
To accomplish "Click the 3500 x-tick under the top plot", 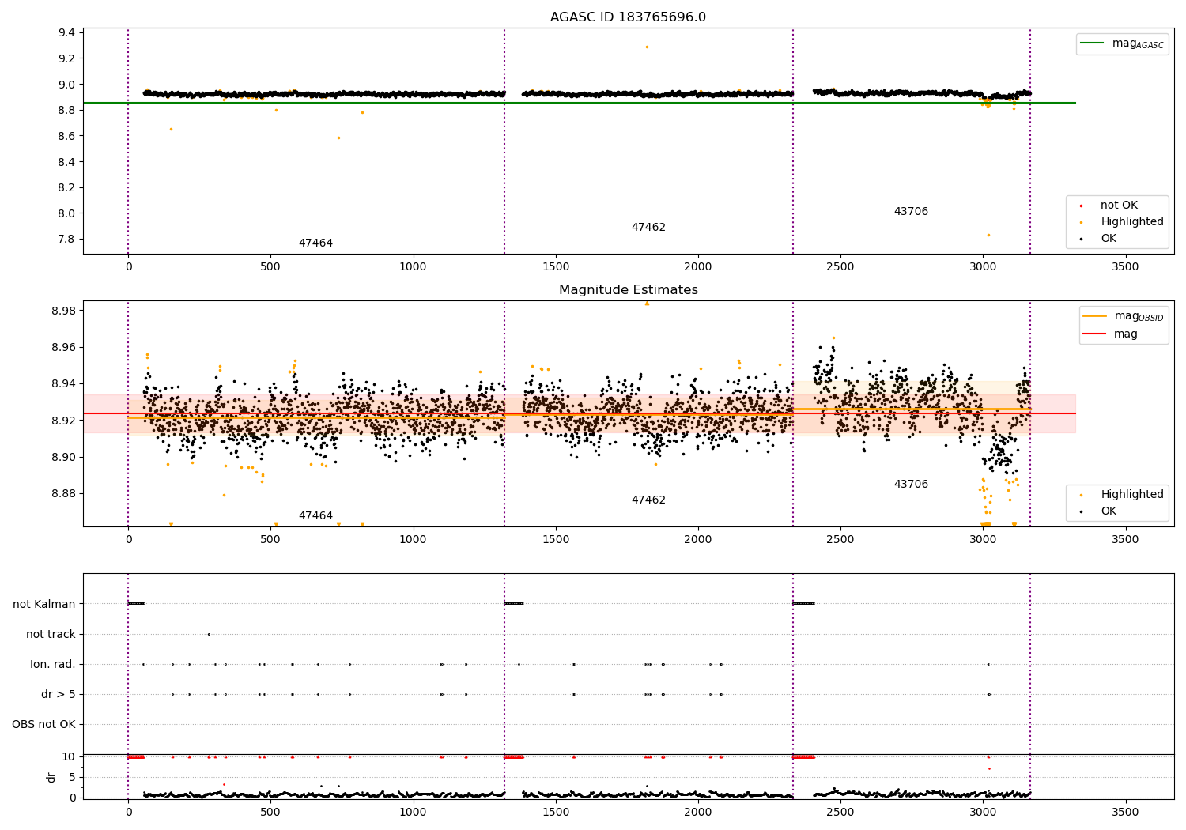I will click(1125, 267).
